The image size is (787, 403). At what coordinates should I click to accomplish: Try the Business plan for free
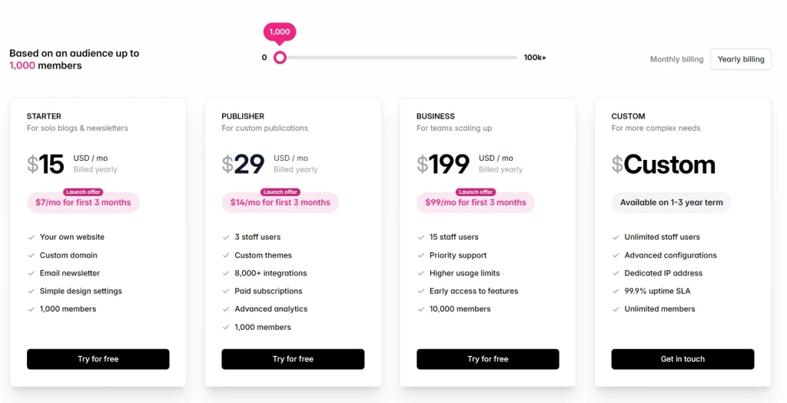coord(488,359)
